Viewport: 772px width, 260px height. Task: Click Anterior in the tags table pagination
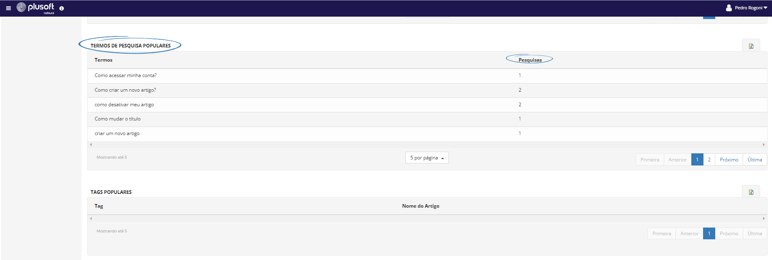click(689, 233)
